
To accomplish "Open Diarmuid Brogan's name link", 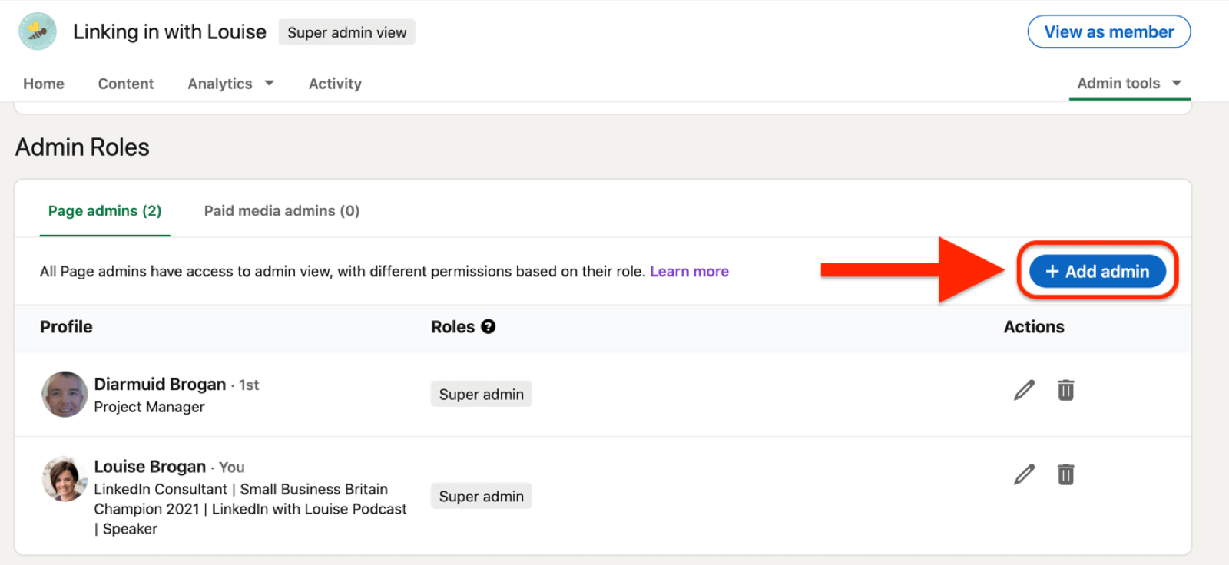I will (160, 384).
